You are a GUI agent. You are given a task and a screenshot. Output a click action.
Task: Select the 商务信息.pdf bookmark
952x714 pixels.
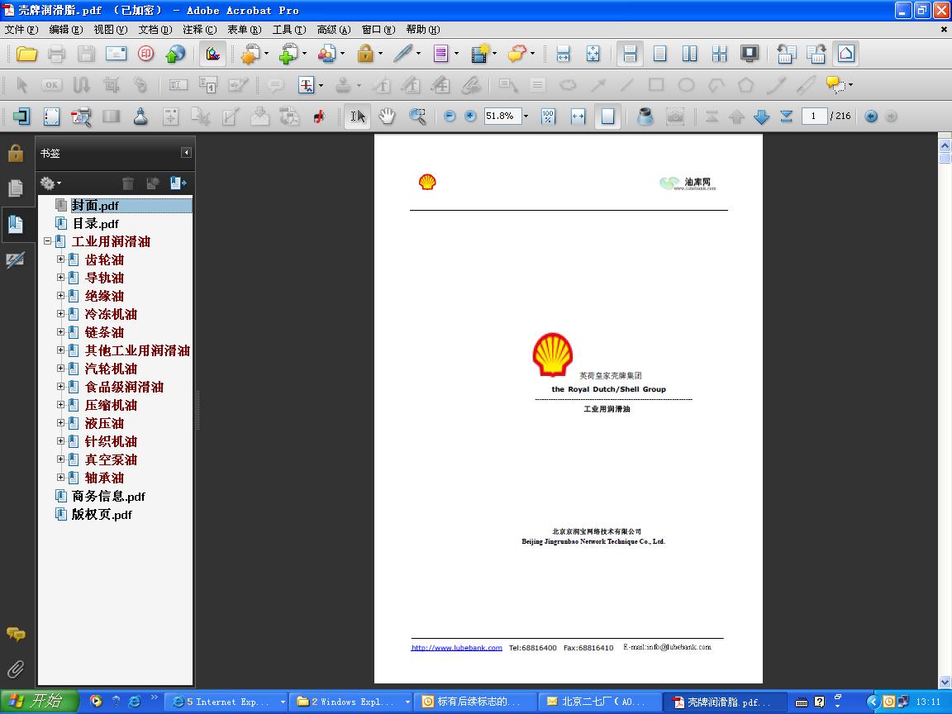pos(109,497)
